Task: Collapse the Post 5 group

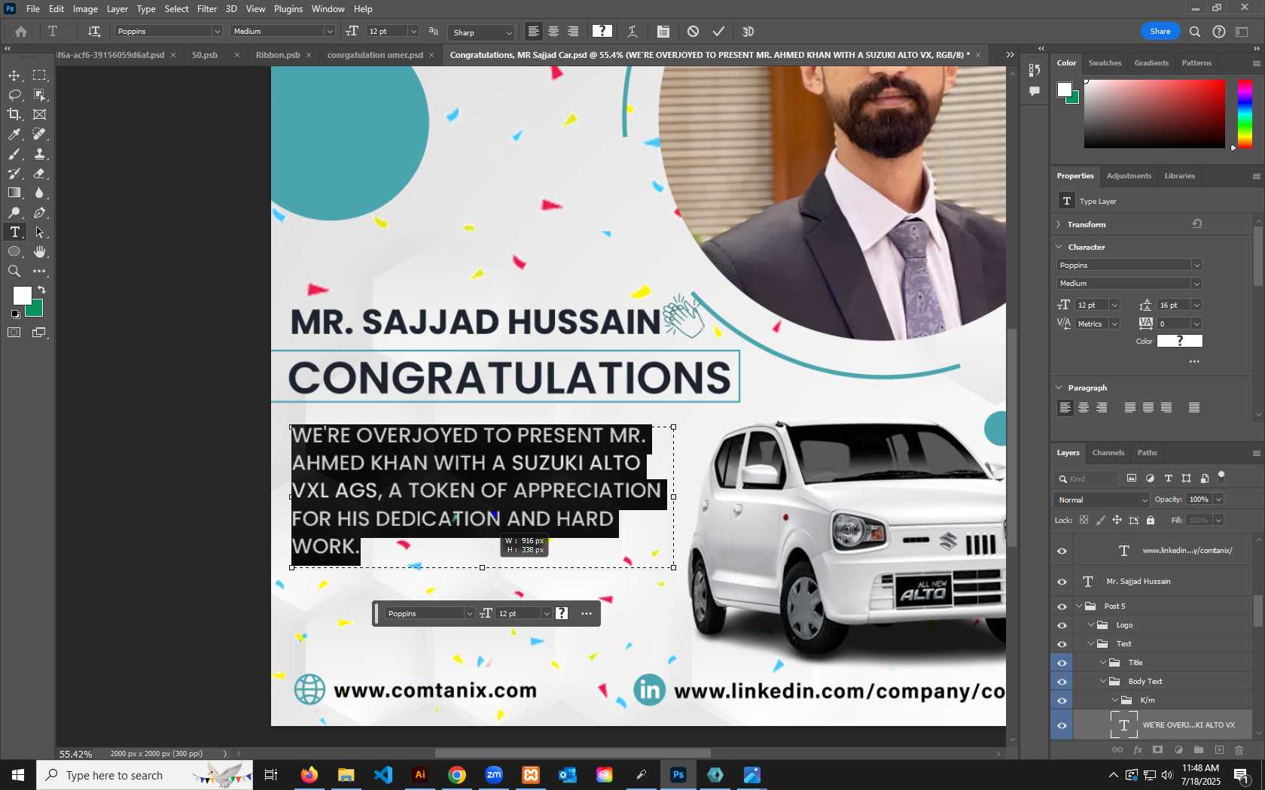Action: (1079, 606)
